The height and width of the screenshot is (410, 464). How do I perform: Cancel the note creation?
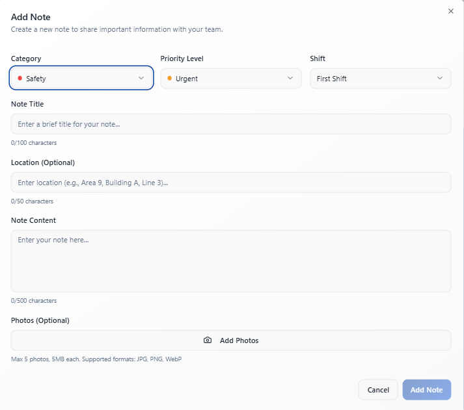378,390
